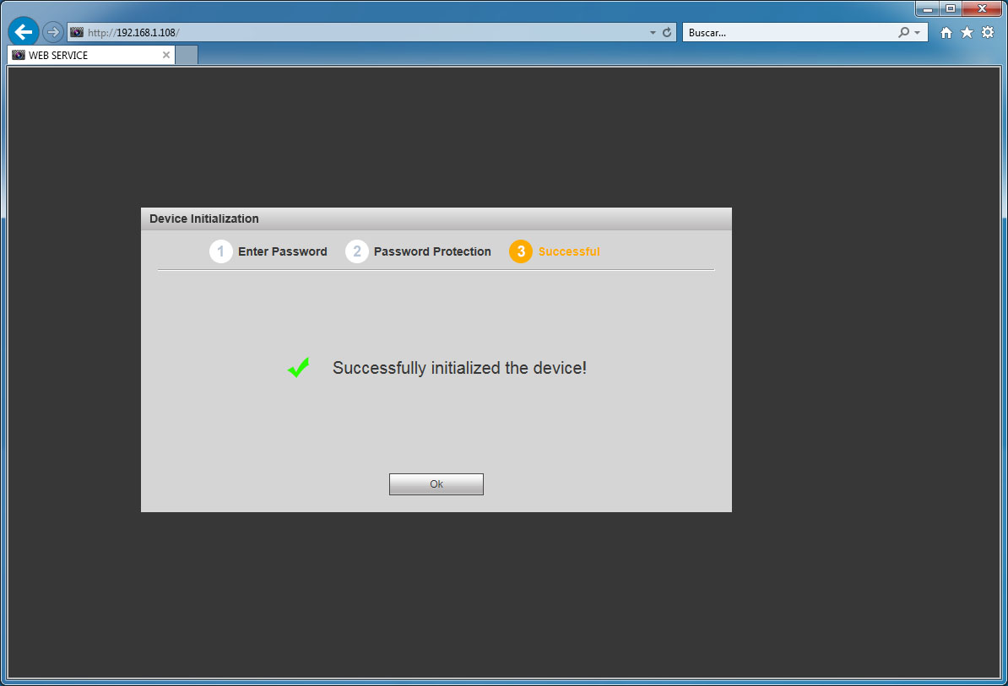Open the browser home page icon

(x=946, y=32)
